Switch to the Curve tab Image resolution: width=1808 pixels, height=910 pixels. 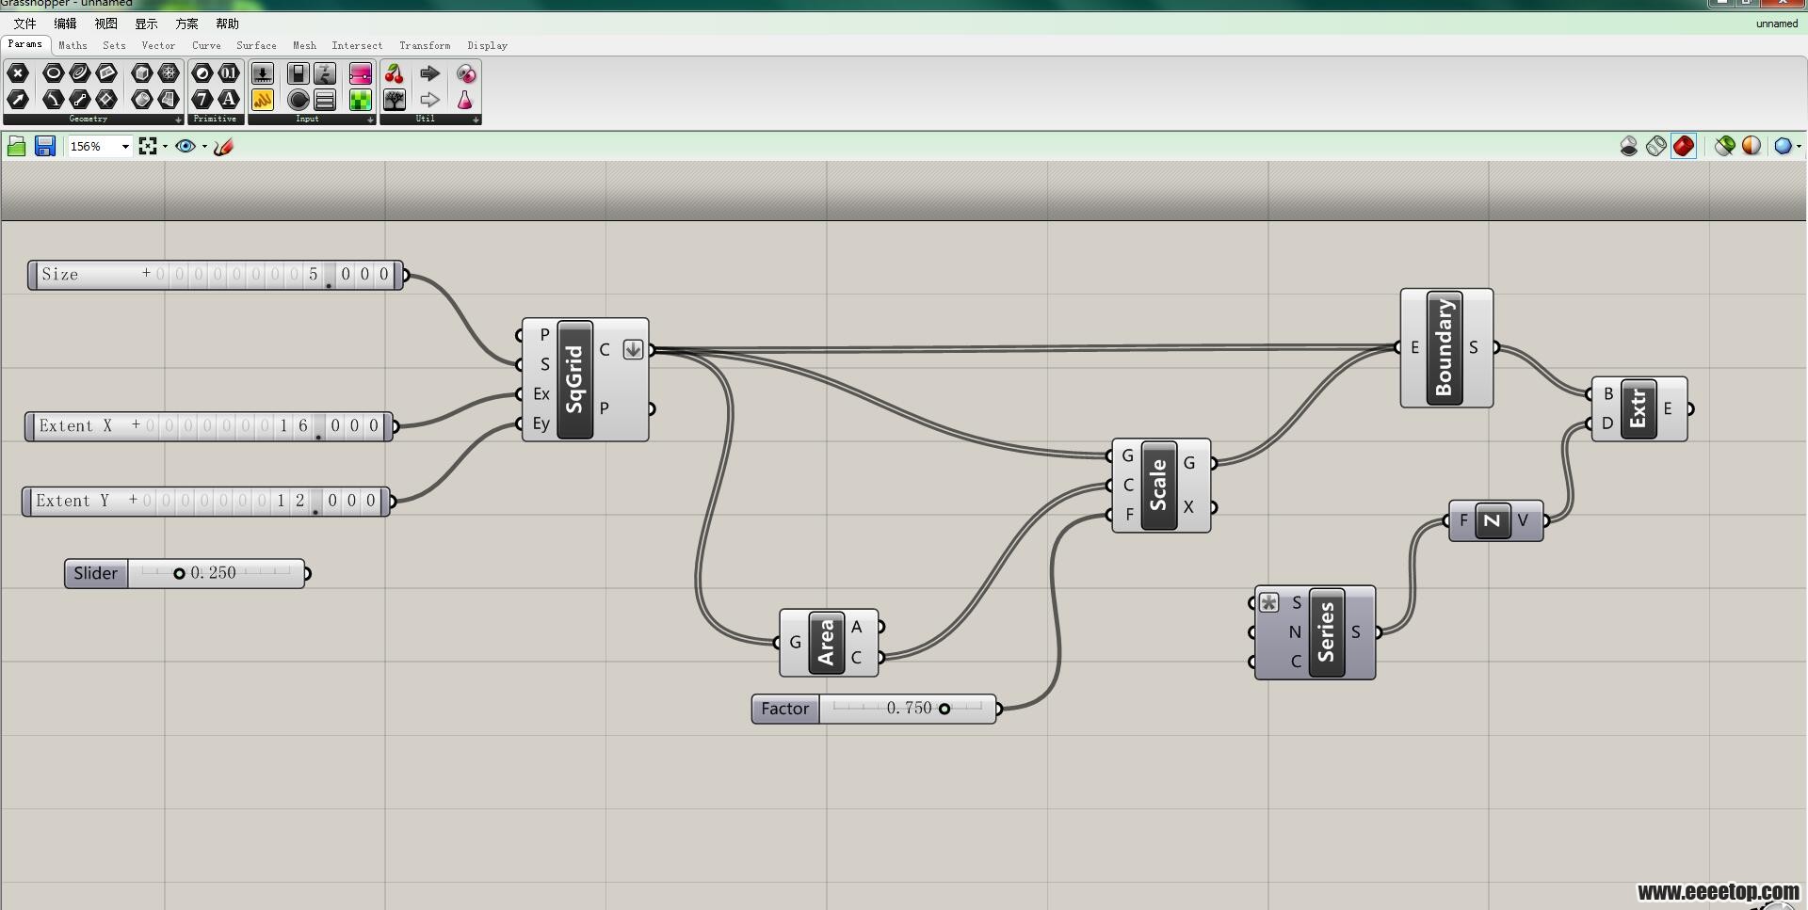pos(206,45)
